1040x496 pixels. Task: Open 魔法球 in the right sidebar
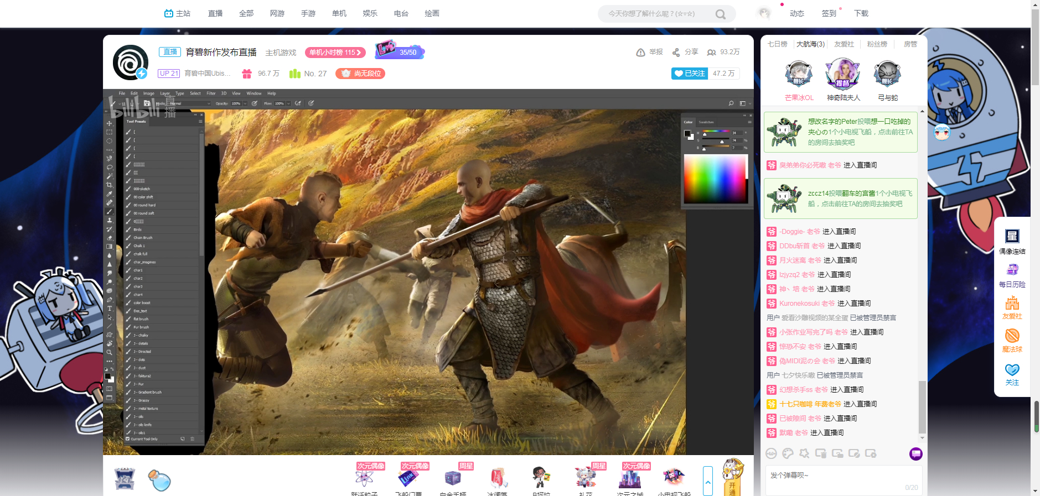click(1012, 341)
